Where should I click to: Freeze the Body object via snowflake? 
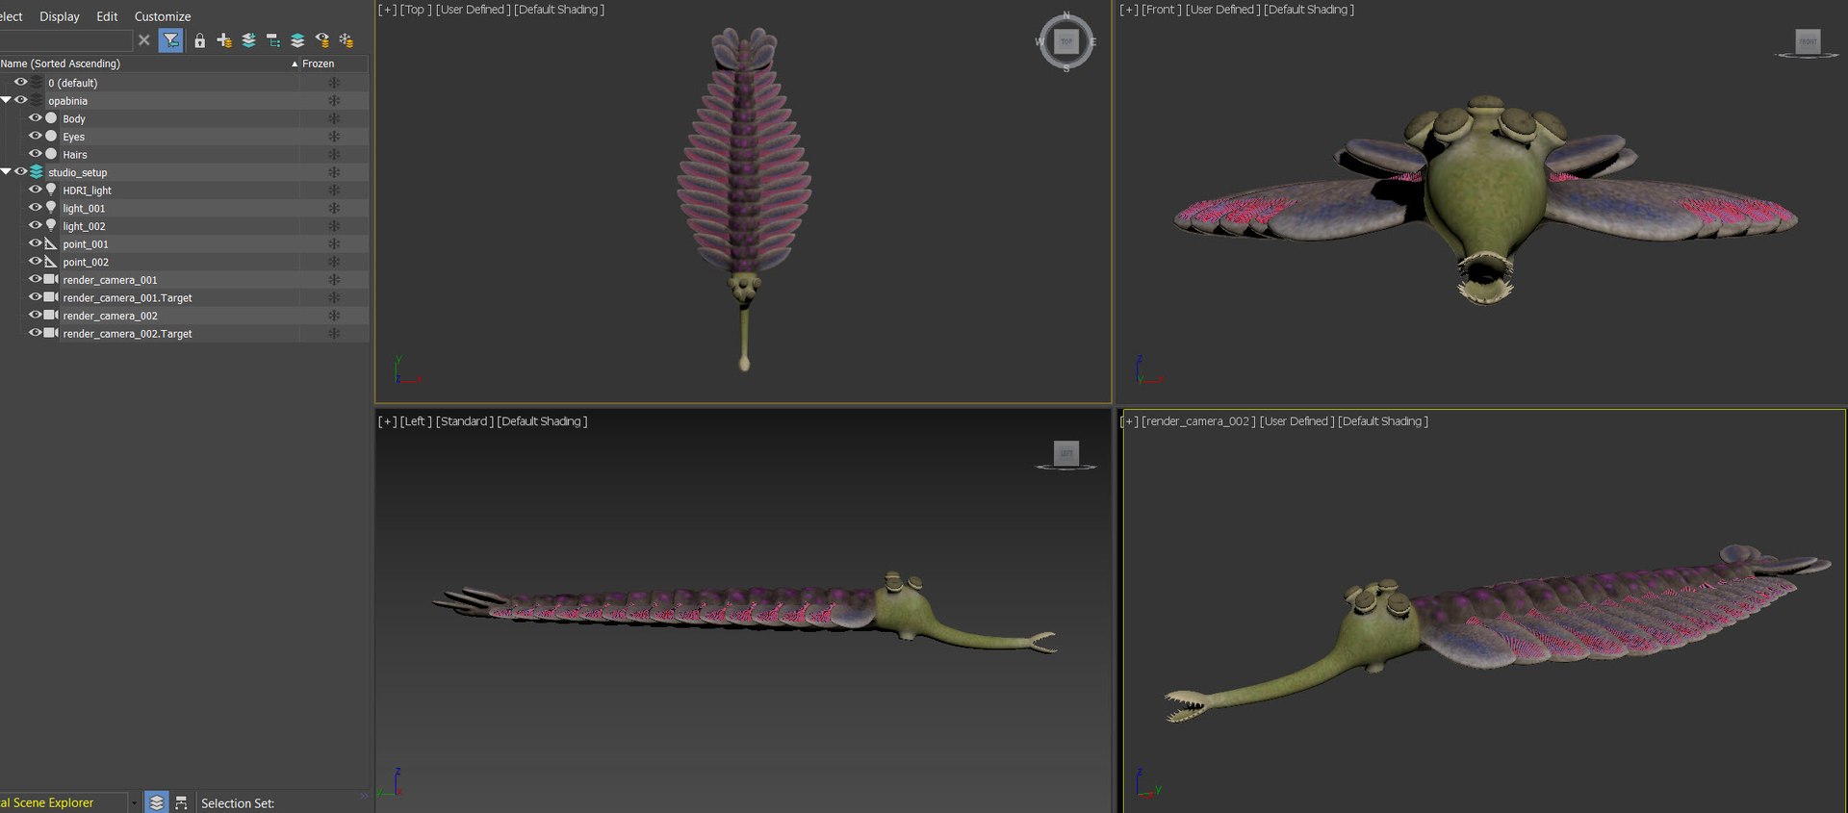click(334, 118)
